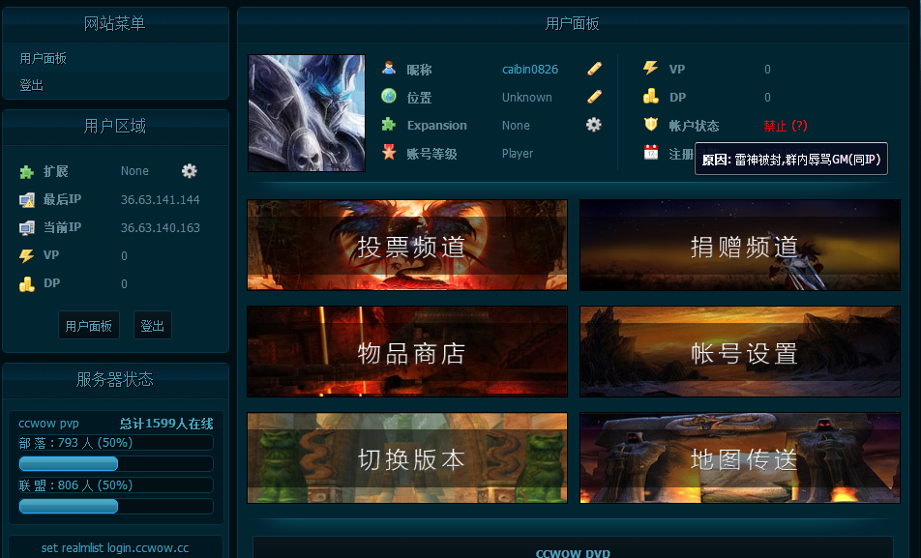
Task: Click the shield icon beside 帐户状态
Action: click(x=650, y=125)
